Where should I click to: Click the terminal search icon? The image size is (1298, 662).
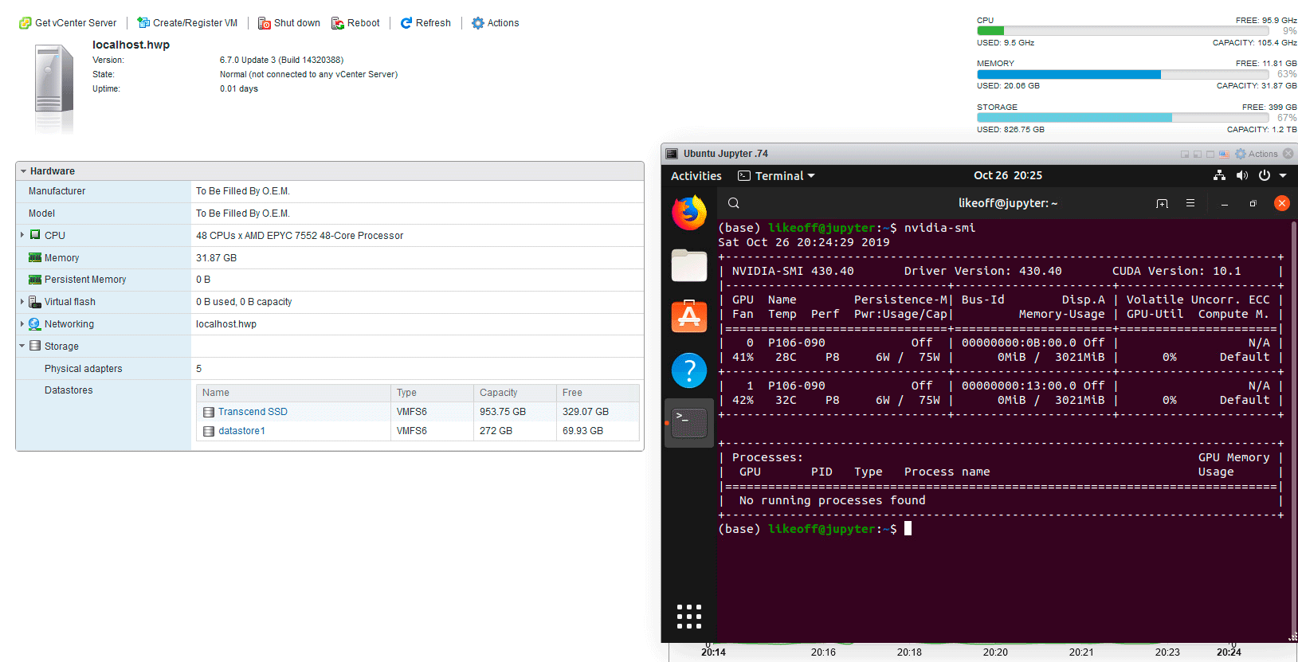coord(734,203)
